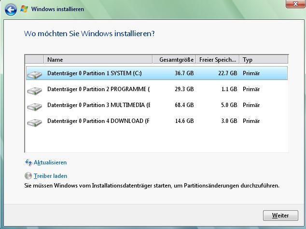Click the Windows installieren title text
This screenshot has width=306, height=229.
pos(57,9)
